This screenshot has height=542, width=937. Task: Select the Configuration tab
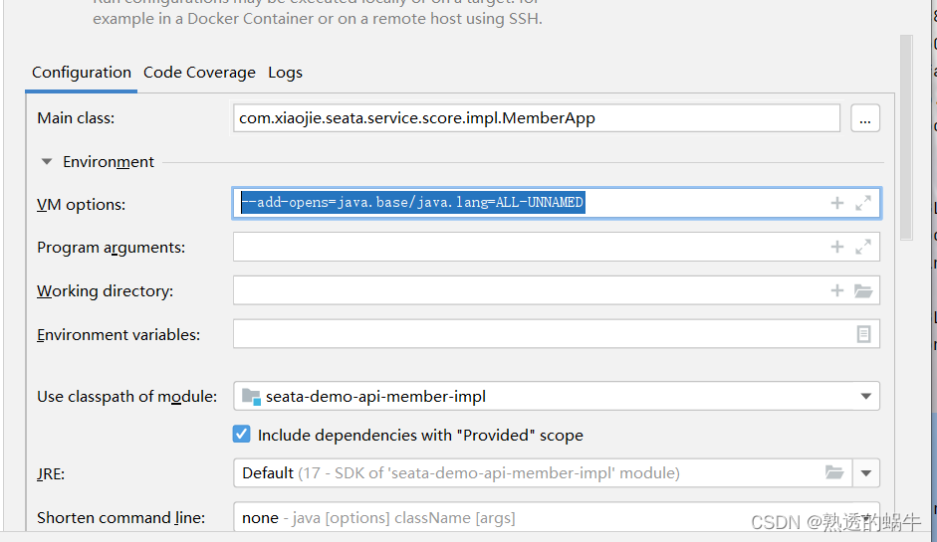[82, 73]
